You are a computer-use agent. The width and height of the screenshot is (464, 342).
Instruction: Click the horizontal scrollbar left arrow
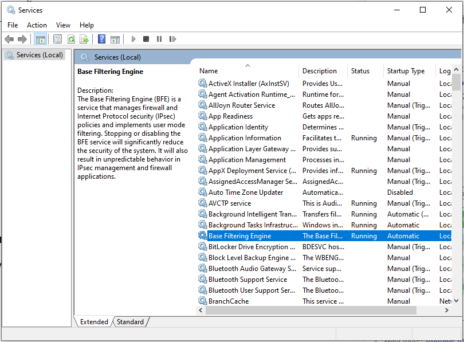pyautogui.click(x=200, y=310)
